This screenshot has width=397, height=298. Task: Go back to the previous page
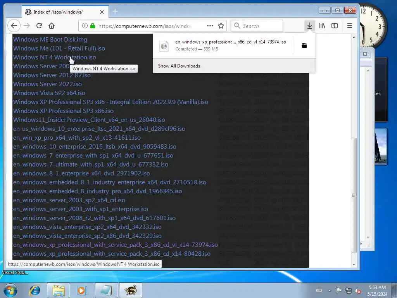(14, 26)
